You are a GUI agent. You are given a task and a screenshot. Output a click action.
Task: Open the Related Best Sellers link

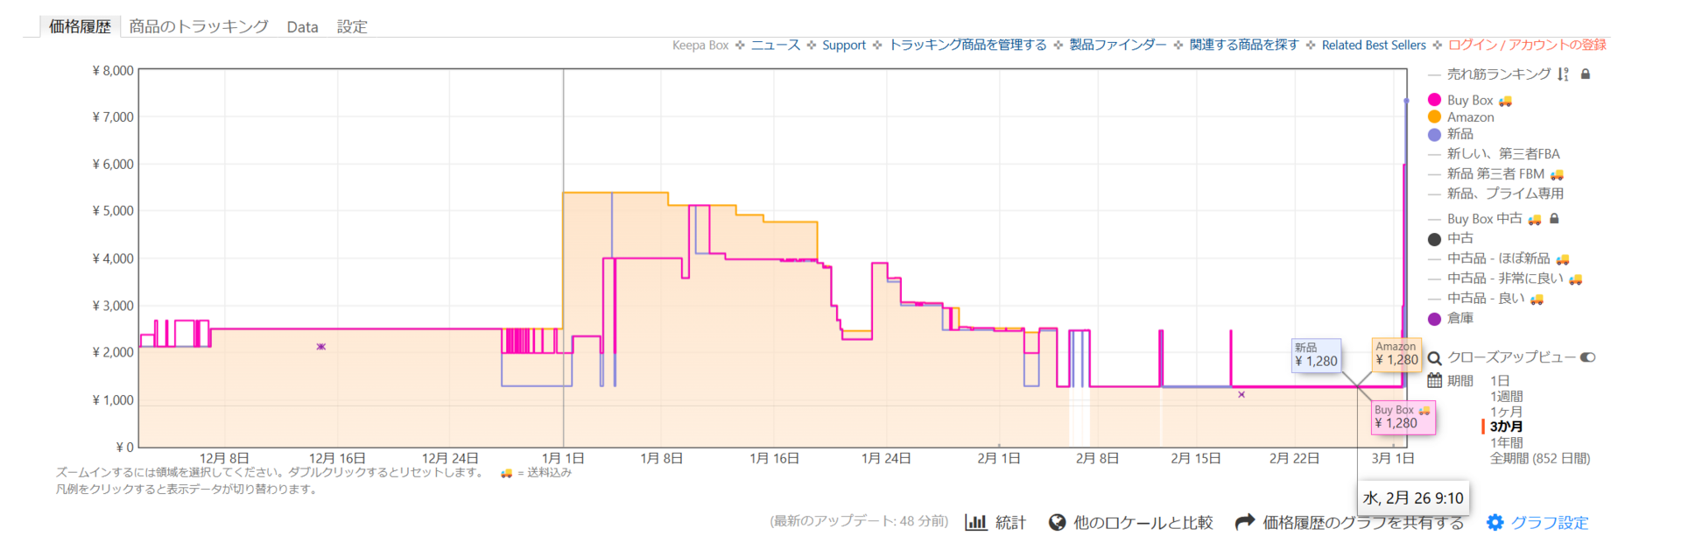click(1373, 45)
